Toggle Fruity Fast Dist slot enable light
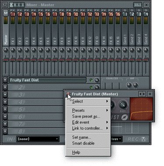 coord(91,80)
